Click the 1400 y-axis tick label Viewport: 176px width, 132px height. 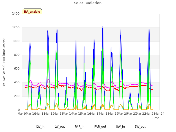point(16,13)
